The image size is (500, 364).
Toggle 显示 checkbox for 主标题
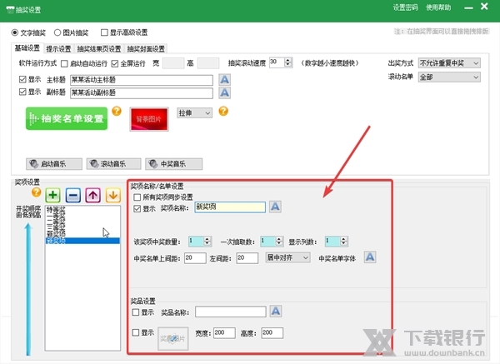pyautogui.click(x=22, y=79)
